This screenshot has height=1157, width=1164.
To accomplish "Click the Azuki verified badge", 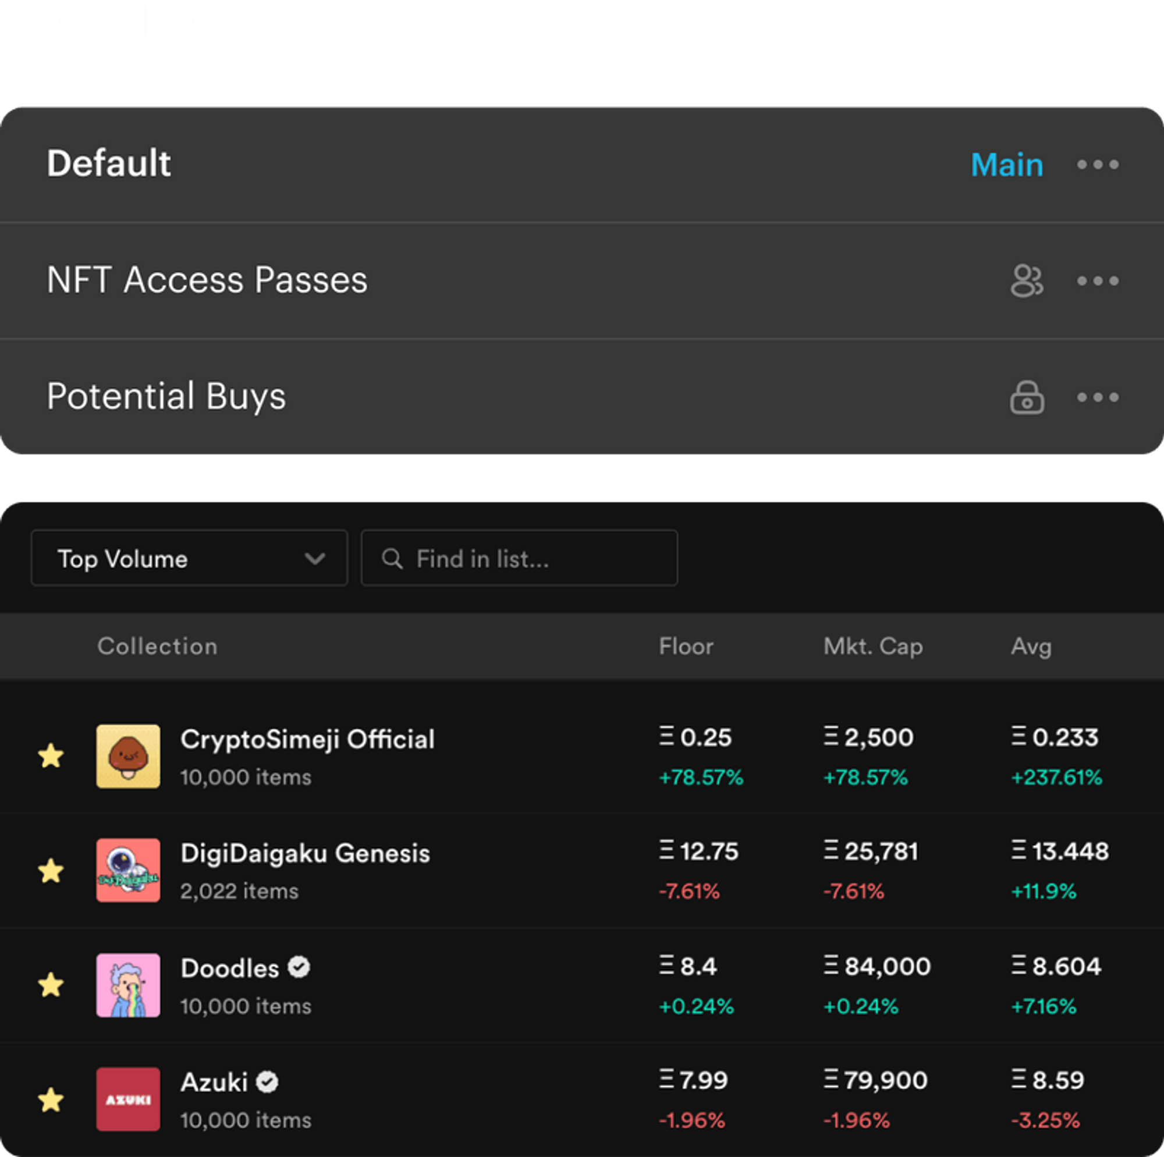I will (x=267, y=1083).
